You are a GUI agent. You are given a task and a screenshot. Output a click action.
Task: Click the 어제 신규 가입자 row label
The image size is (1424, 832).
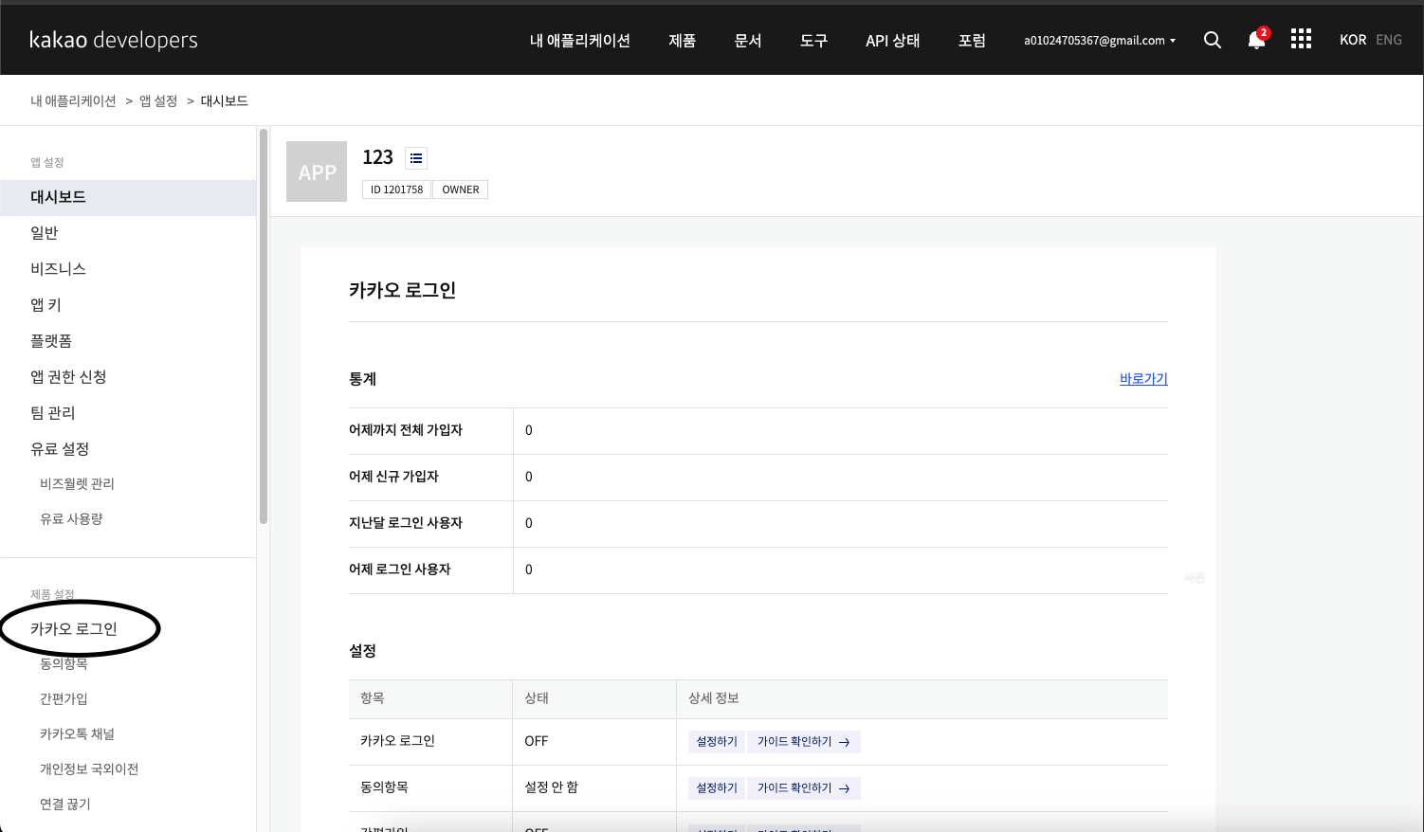(393, 477)
